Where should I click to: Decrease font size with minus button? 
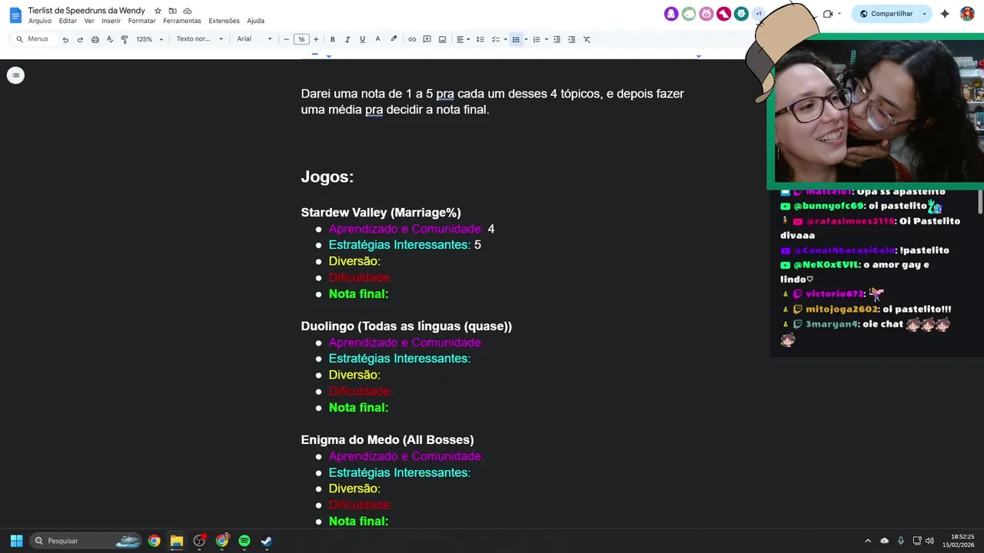pyautogui.click(x=287, y=39)
